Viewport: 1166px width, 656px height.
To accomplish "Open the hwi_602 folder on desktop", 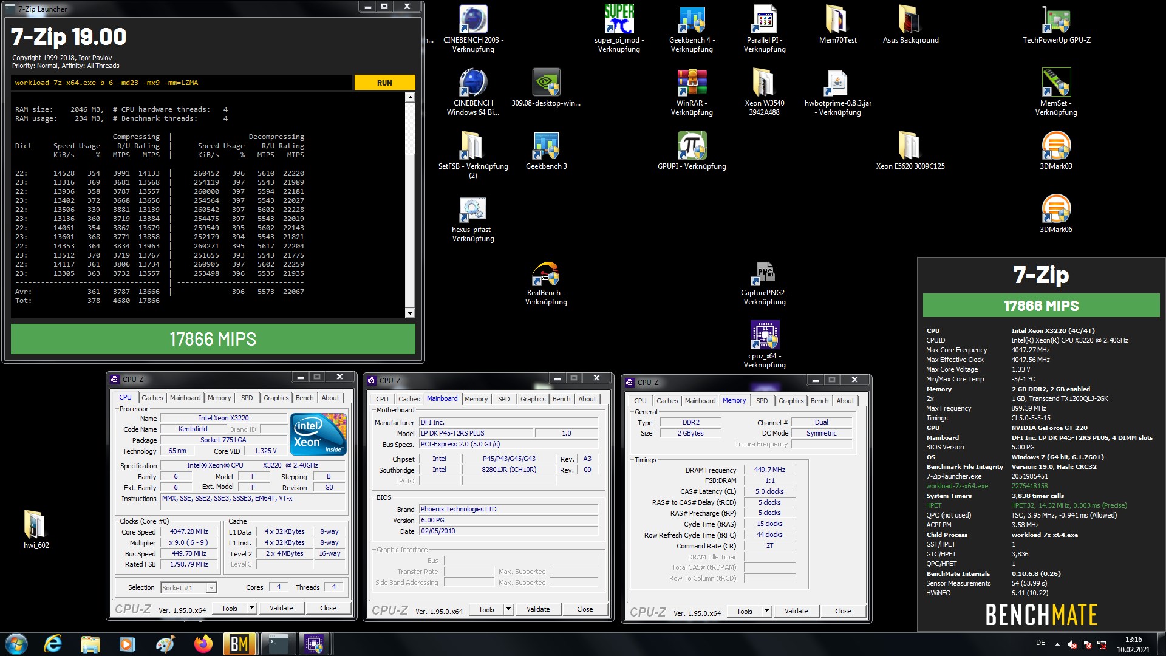I will click(x=36, y=528).
